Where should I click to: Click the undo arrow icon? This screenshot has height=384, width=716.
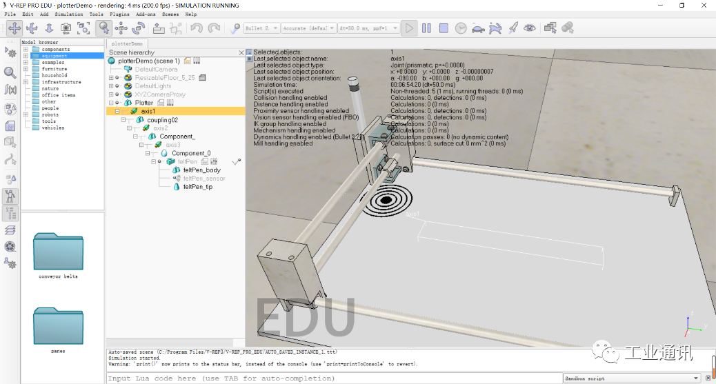click(x=197, y=28)
